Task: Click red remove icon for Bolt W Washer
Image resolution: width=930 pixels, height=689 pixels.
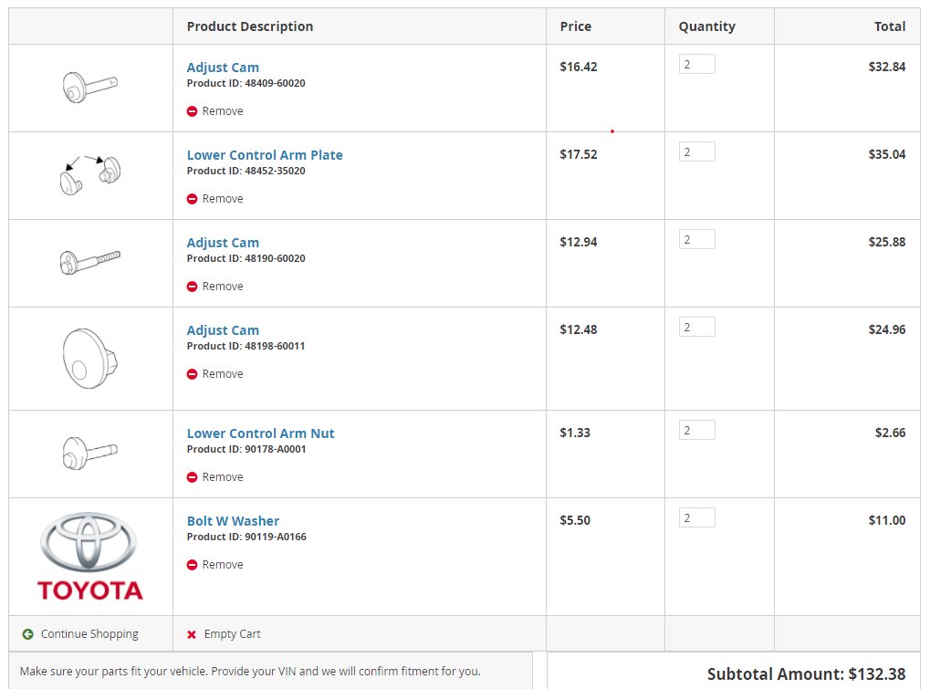Action: coord(192,565)
